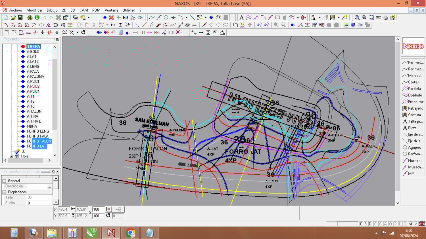
Task: Open dropdown next to pencils icon
Action: pos(339,18)
